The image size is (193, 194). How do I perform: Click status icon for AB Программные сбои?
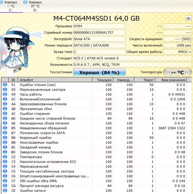coord(5,109)
